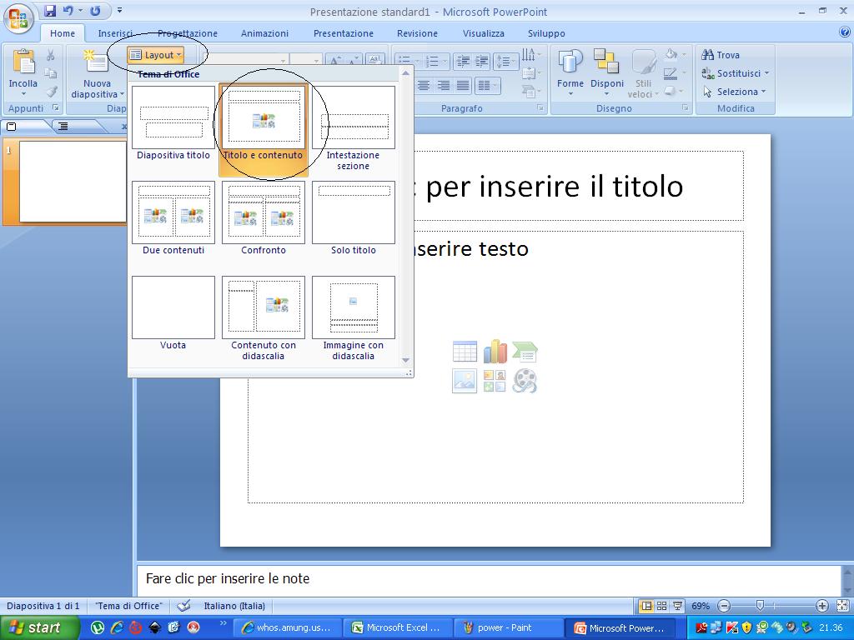Viewport: 854px width, 640px height.
Task: Insert clip art using the placeholder icon
Action: click(x=495, y=381)
